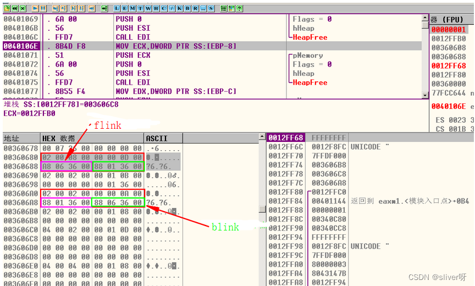
Task: Pause execution with the pause icon
Action: [43, 8]
